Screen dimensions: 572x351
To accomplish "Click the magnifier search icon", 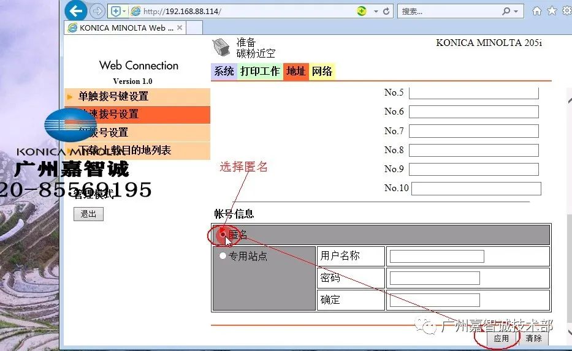I will coord(506,11).
